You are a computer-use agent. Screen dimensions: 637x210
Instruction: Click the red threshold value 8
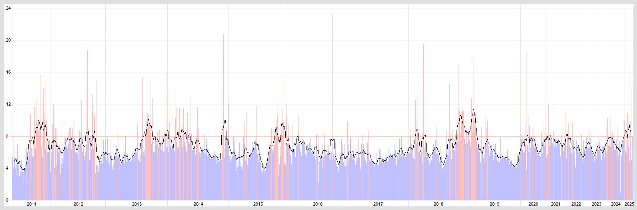(x=7, y=136)
